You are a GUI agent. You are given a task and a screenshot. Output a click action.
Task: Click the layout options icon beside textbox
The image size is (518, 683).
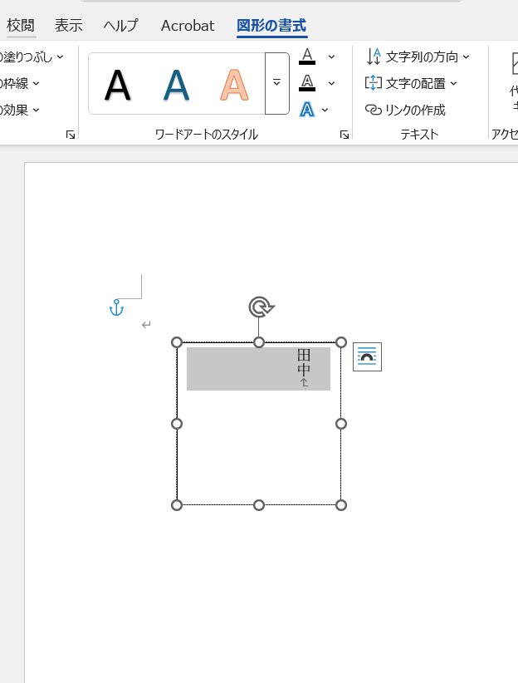pos(367,357)
